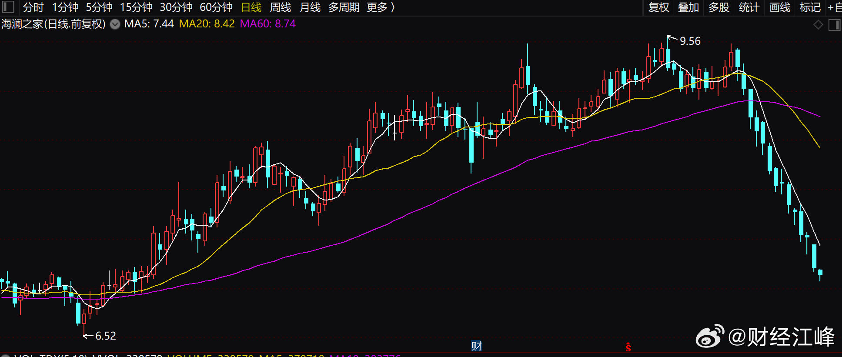The width and height of the screenshot is (842, 357).
Task: Open the 复权 adjustment options
Action: point(659,7)
